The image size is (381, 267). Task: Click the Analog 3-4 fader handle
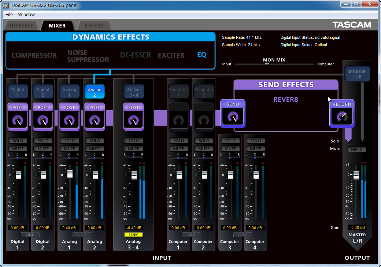[x=134, y=175]
